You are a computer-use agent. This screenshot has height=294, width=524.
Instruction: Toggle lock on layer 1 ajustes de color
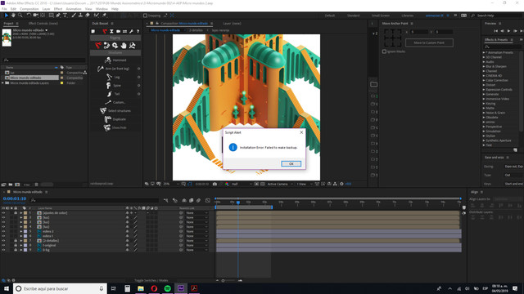click(x=16, y=212)
